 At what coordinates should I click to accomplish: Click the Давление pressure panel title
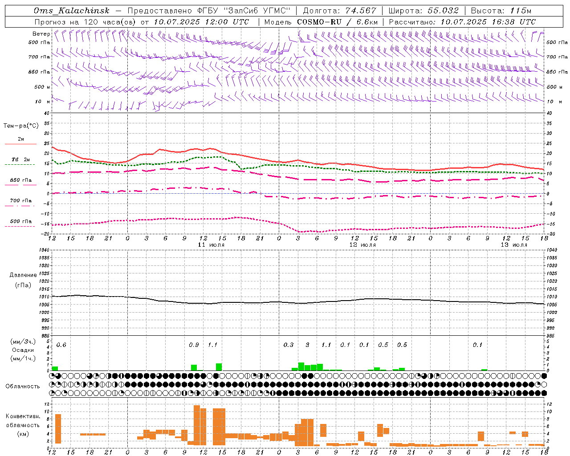[x=23, y=275]
